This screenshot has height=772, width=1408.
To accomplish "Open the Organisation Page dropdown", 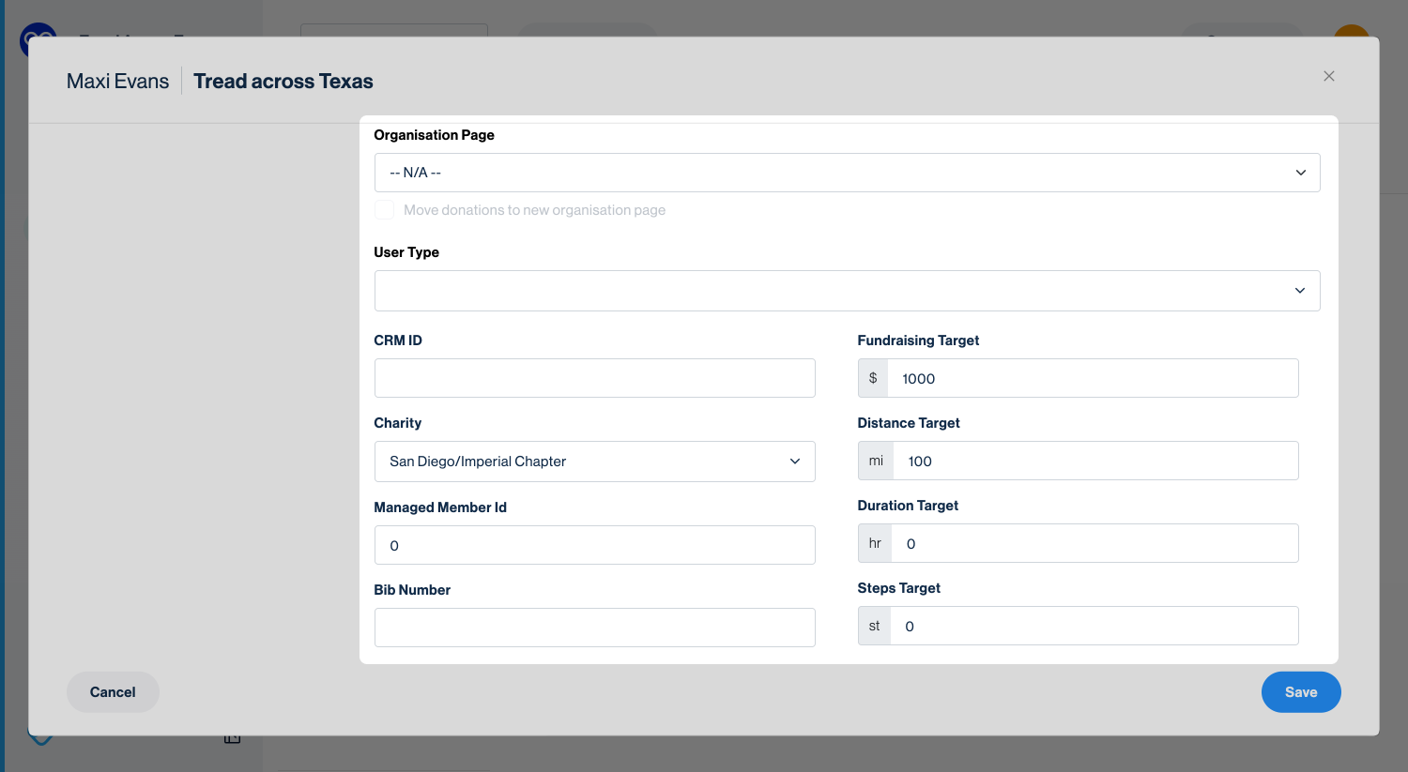I will [x=846, y=173].
